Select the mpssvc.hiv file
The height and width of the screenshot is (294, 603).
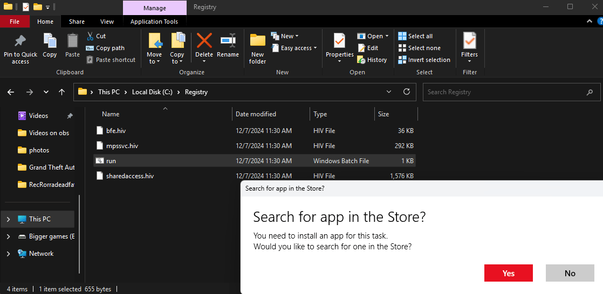click(254, 146)
